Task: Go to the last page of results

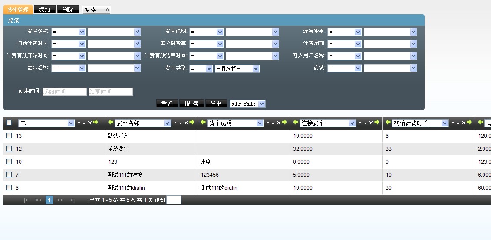Action: [72, 200]
